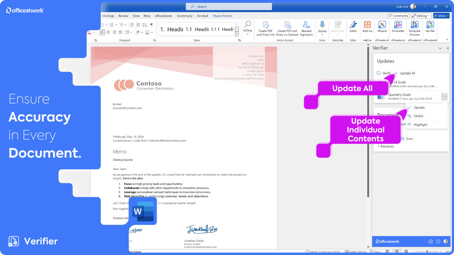Toggle show paragraph marks

(x=151, y=25)
